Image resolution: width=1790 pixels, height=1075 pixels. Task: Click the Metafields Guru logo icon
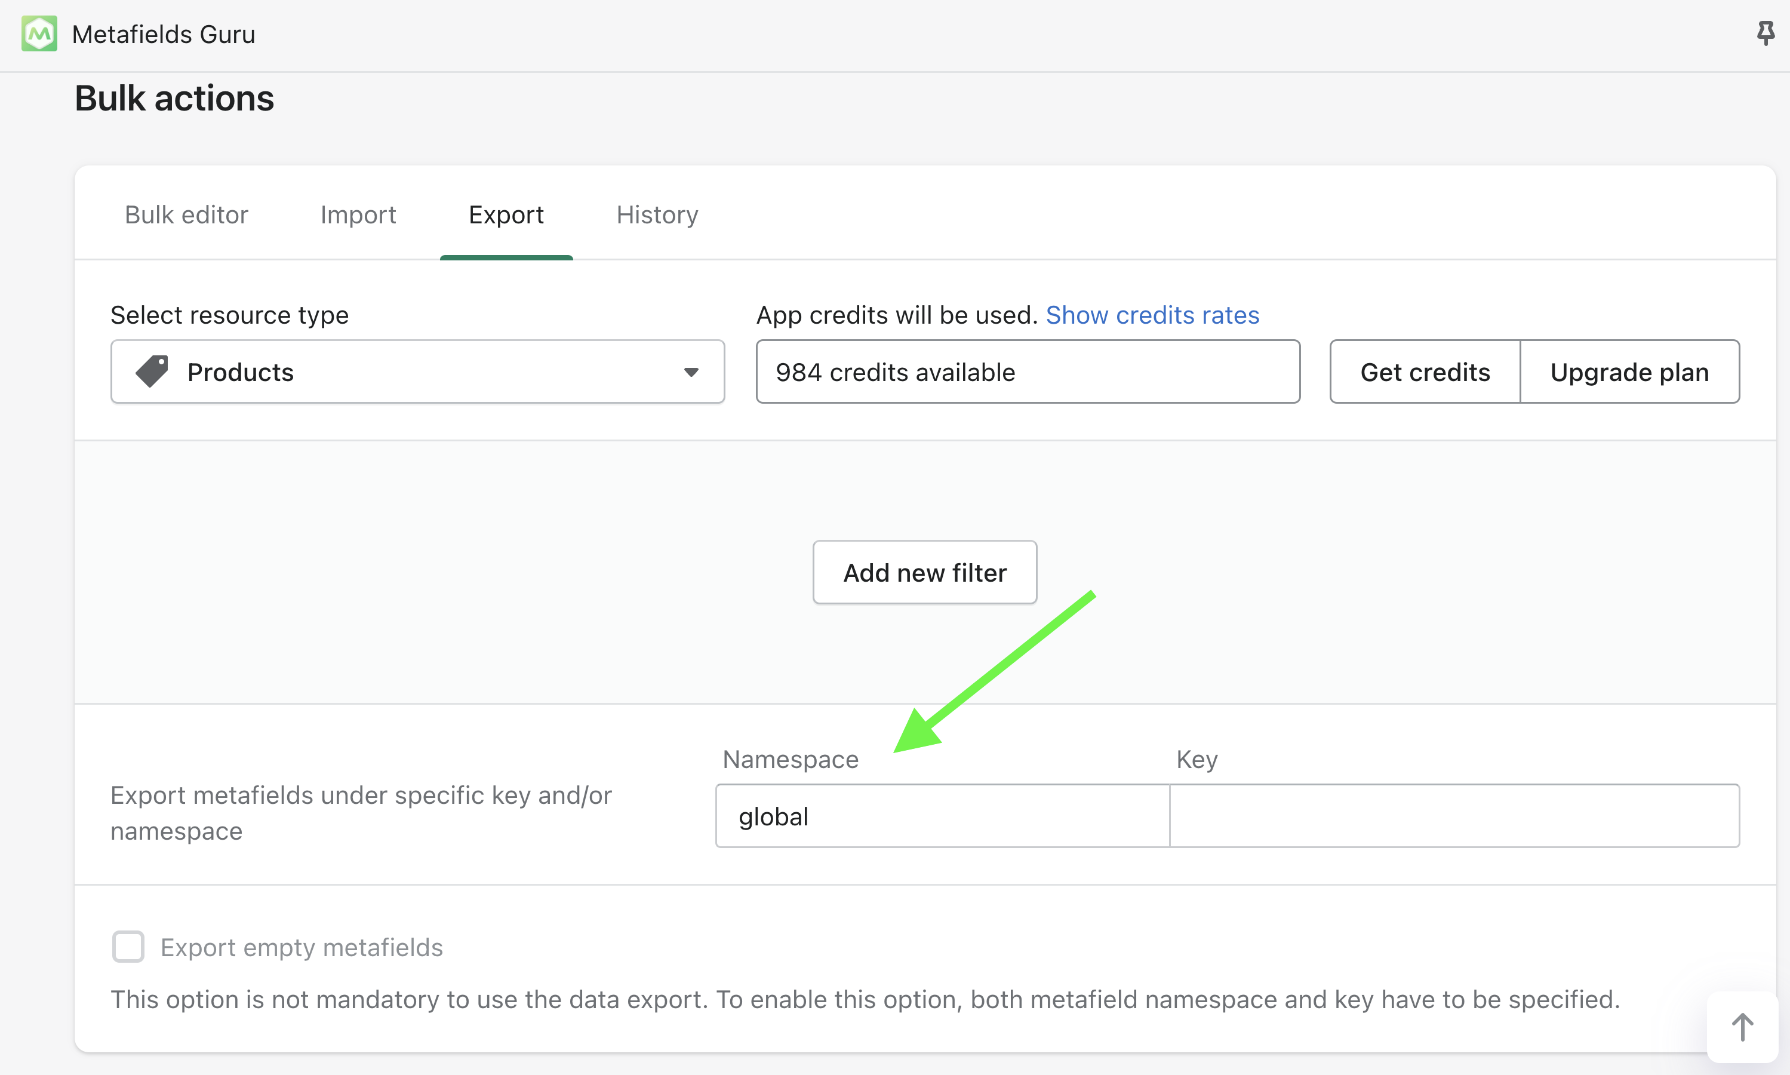[39, 33]
